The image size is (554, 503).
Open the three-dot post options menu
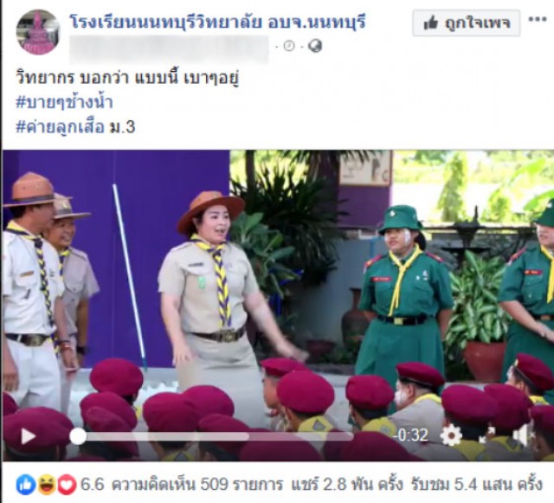tap(538, 20)
